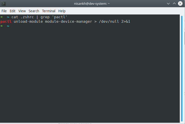Click the 'grep' word in the command line

pos(45,17)
